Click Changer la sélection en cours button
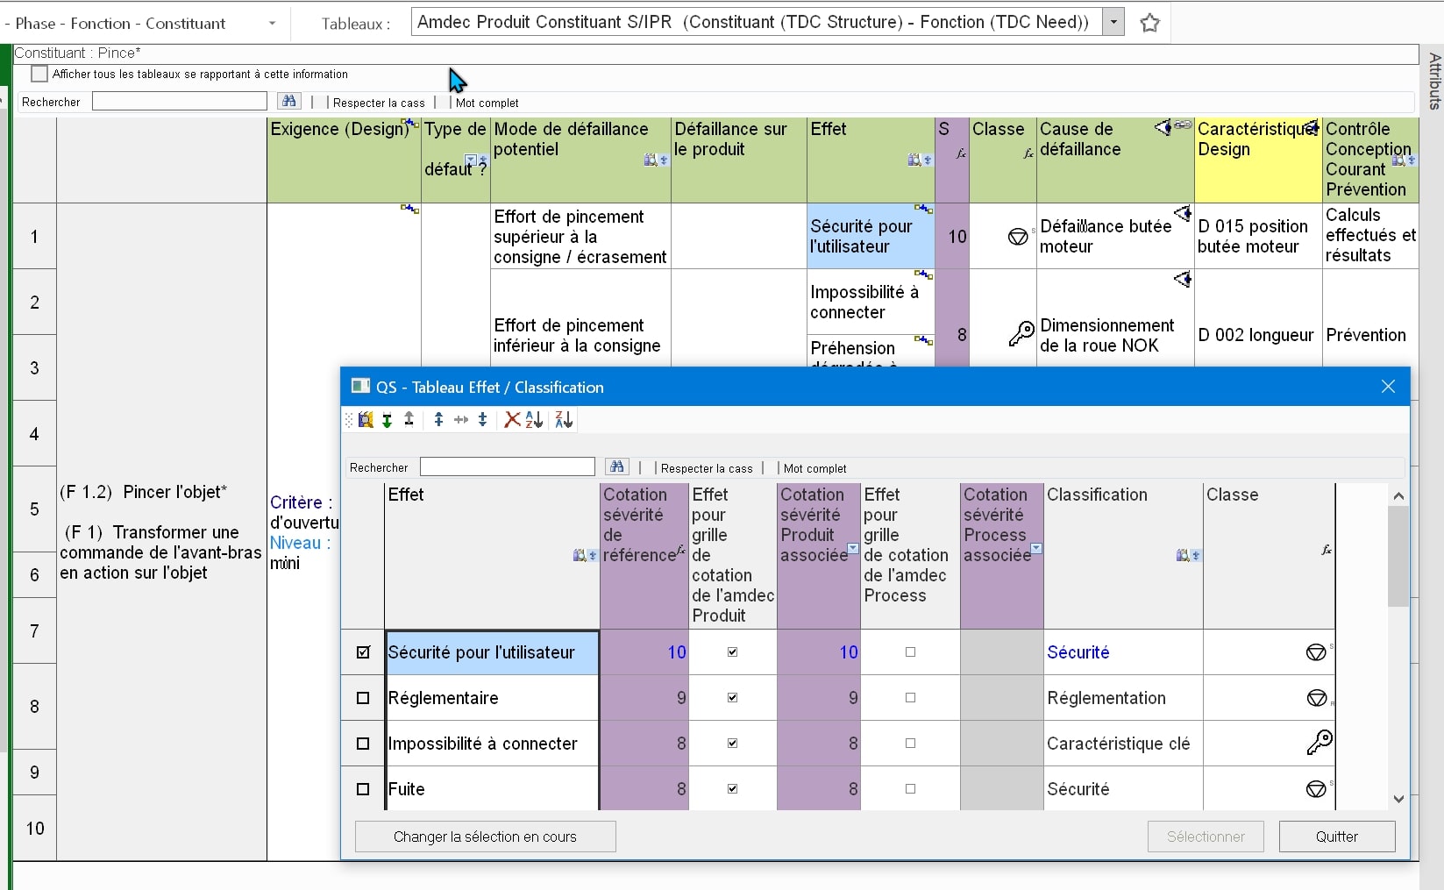This screenshot has width=1444, height=890. [x=485, y=837]
